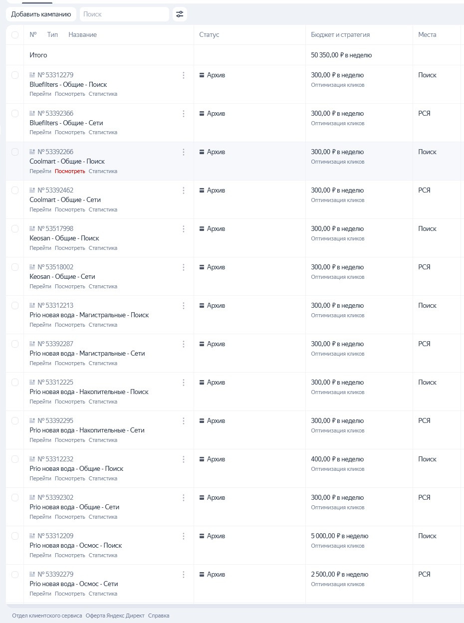The height and width of the screenshot is (623, 464).
Task: Open Статистика link for Coolmart - Общие - Поиск
Action: [103, 171]
